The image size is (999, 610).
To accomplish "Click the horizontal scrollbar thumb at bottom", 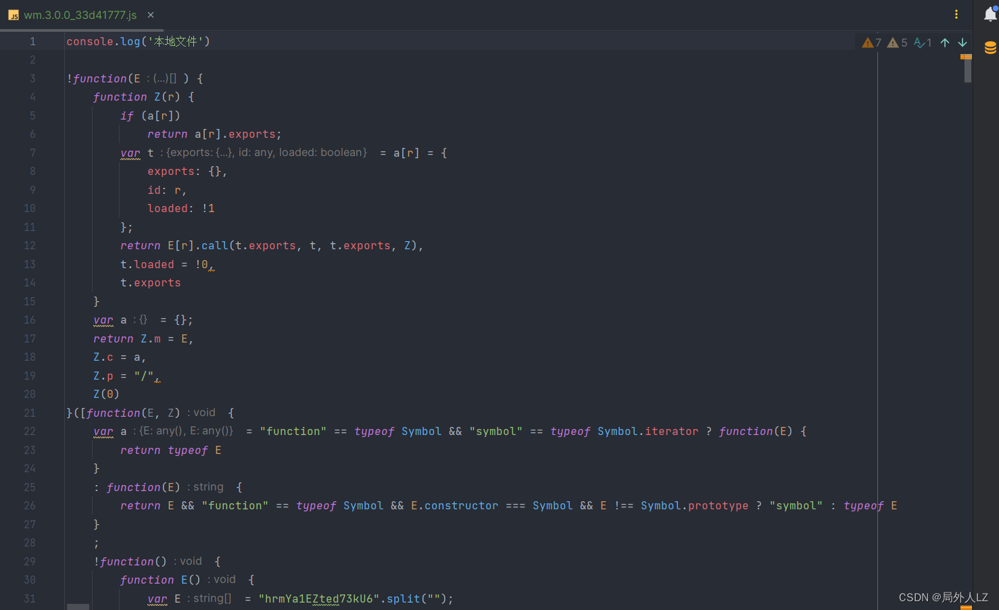I will click(x=78, y=607).
